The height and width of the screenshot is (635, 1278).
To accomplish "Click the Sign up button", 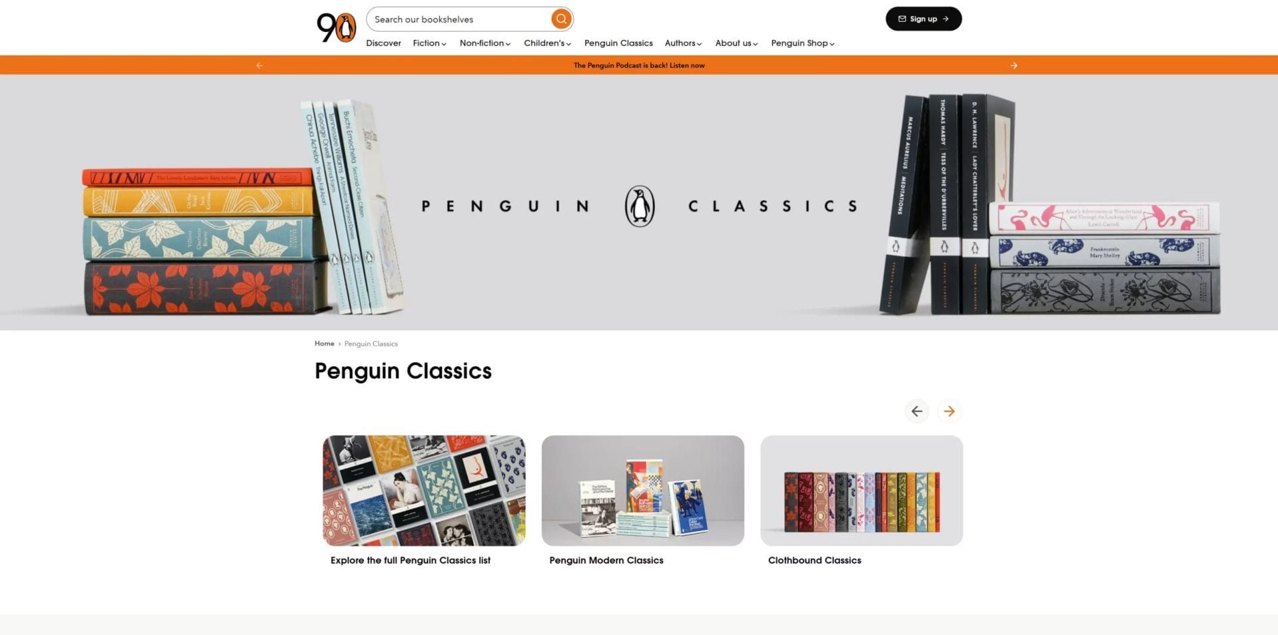I will point(923,19).
